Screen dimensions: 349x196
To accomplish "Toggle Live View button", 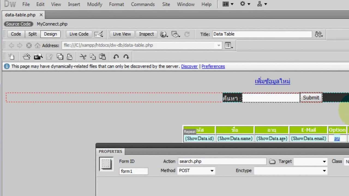I will 122,34.
